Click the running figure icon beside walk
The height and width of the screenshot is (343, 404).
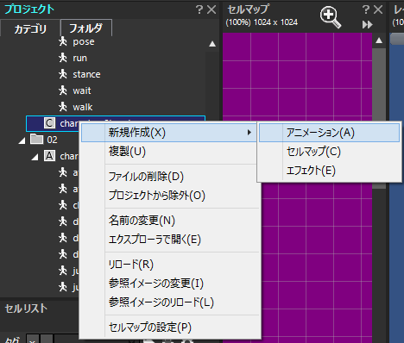(63, 107)
